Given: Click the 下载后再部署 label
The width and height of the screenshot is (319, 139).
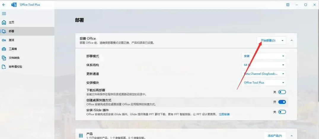Looking at the screenshot, I should click(x=96, y=90).
